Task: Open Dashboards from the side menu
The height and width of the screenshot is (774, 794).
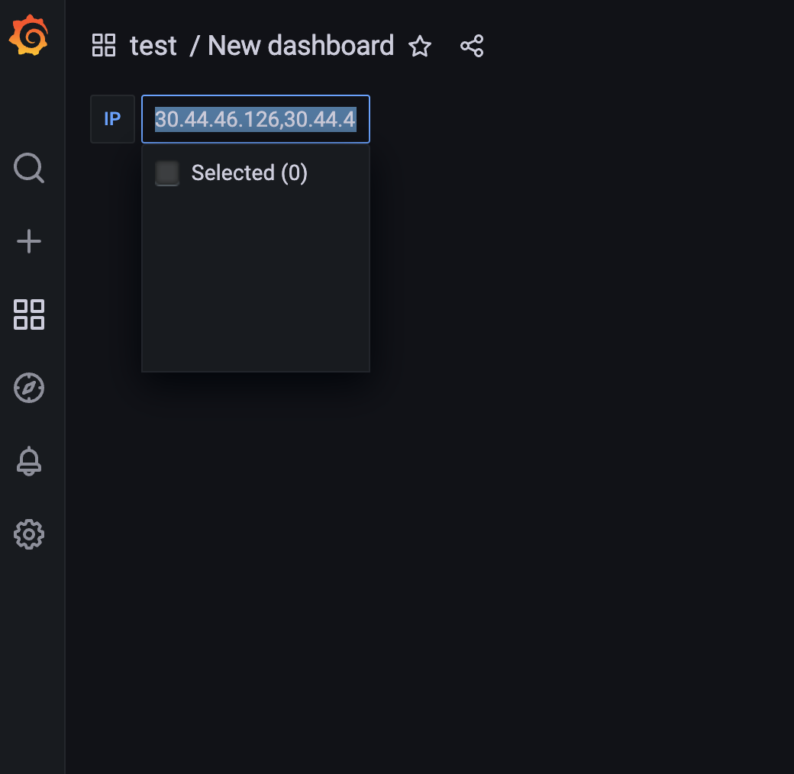Action: coord(29,314)
